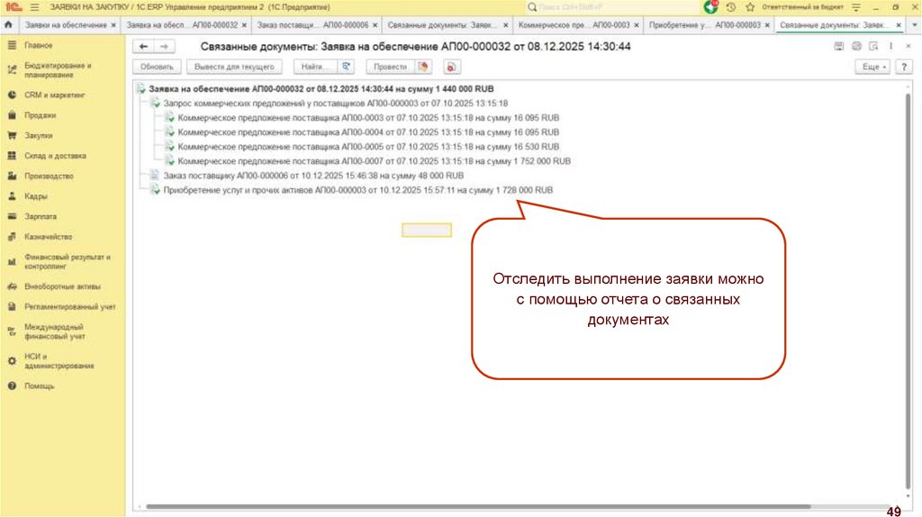Viewport: 922px width, 517px height.
Task: Open Казначейство section in sidebar
Action: click(49, 237)
